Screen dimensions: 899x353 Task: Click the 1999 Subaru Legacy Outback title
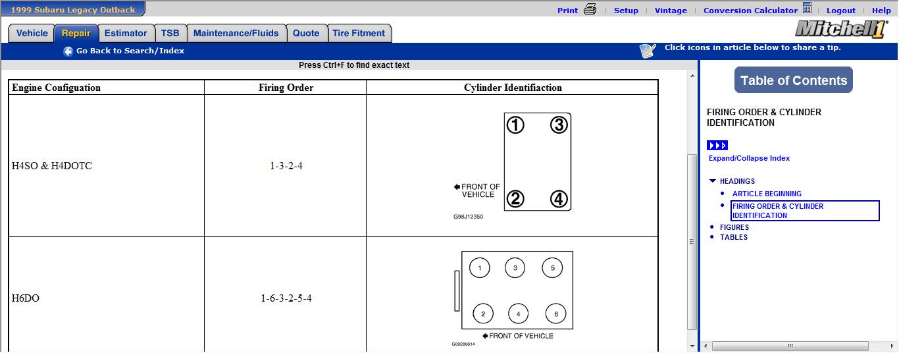tap(73, 9)
